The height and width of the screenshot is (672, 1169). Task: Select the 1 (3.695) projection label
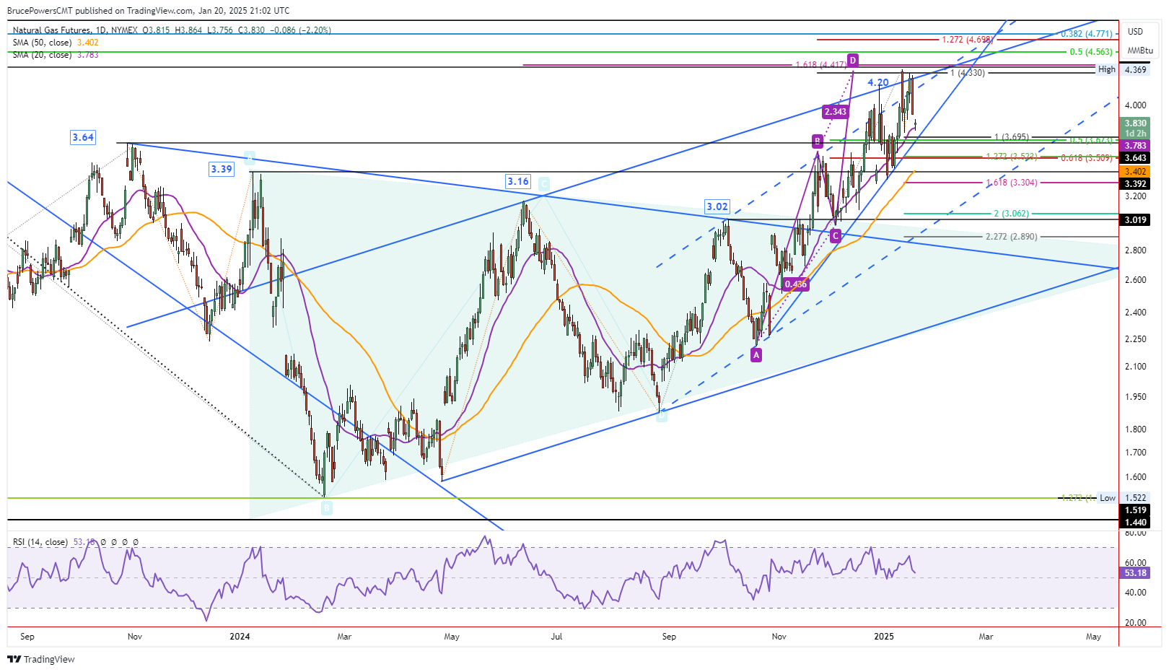(x=1012, y=137)
